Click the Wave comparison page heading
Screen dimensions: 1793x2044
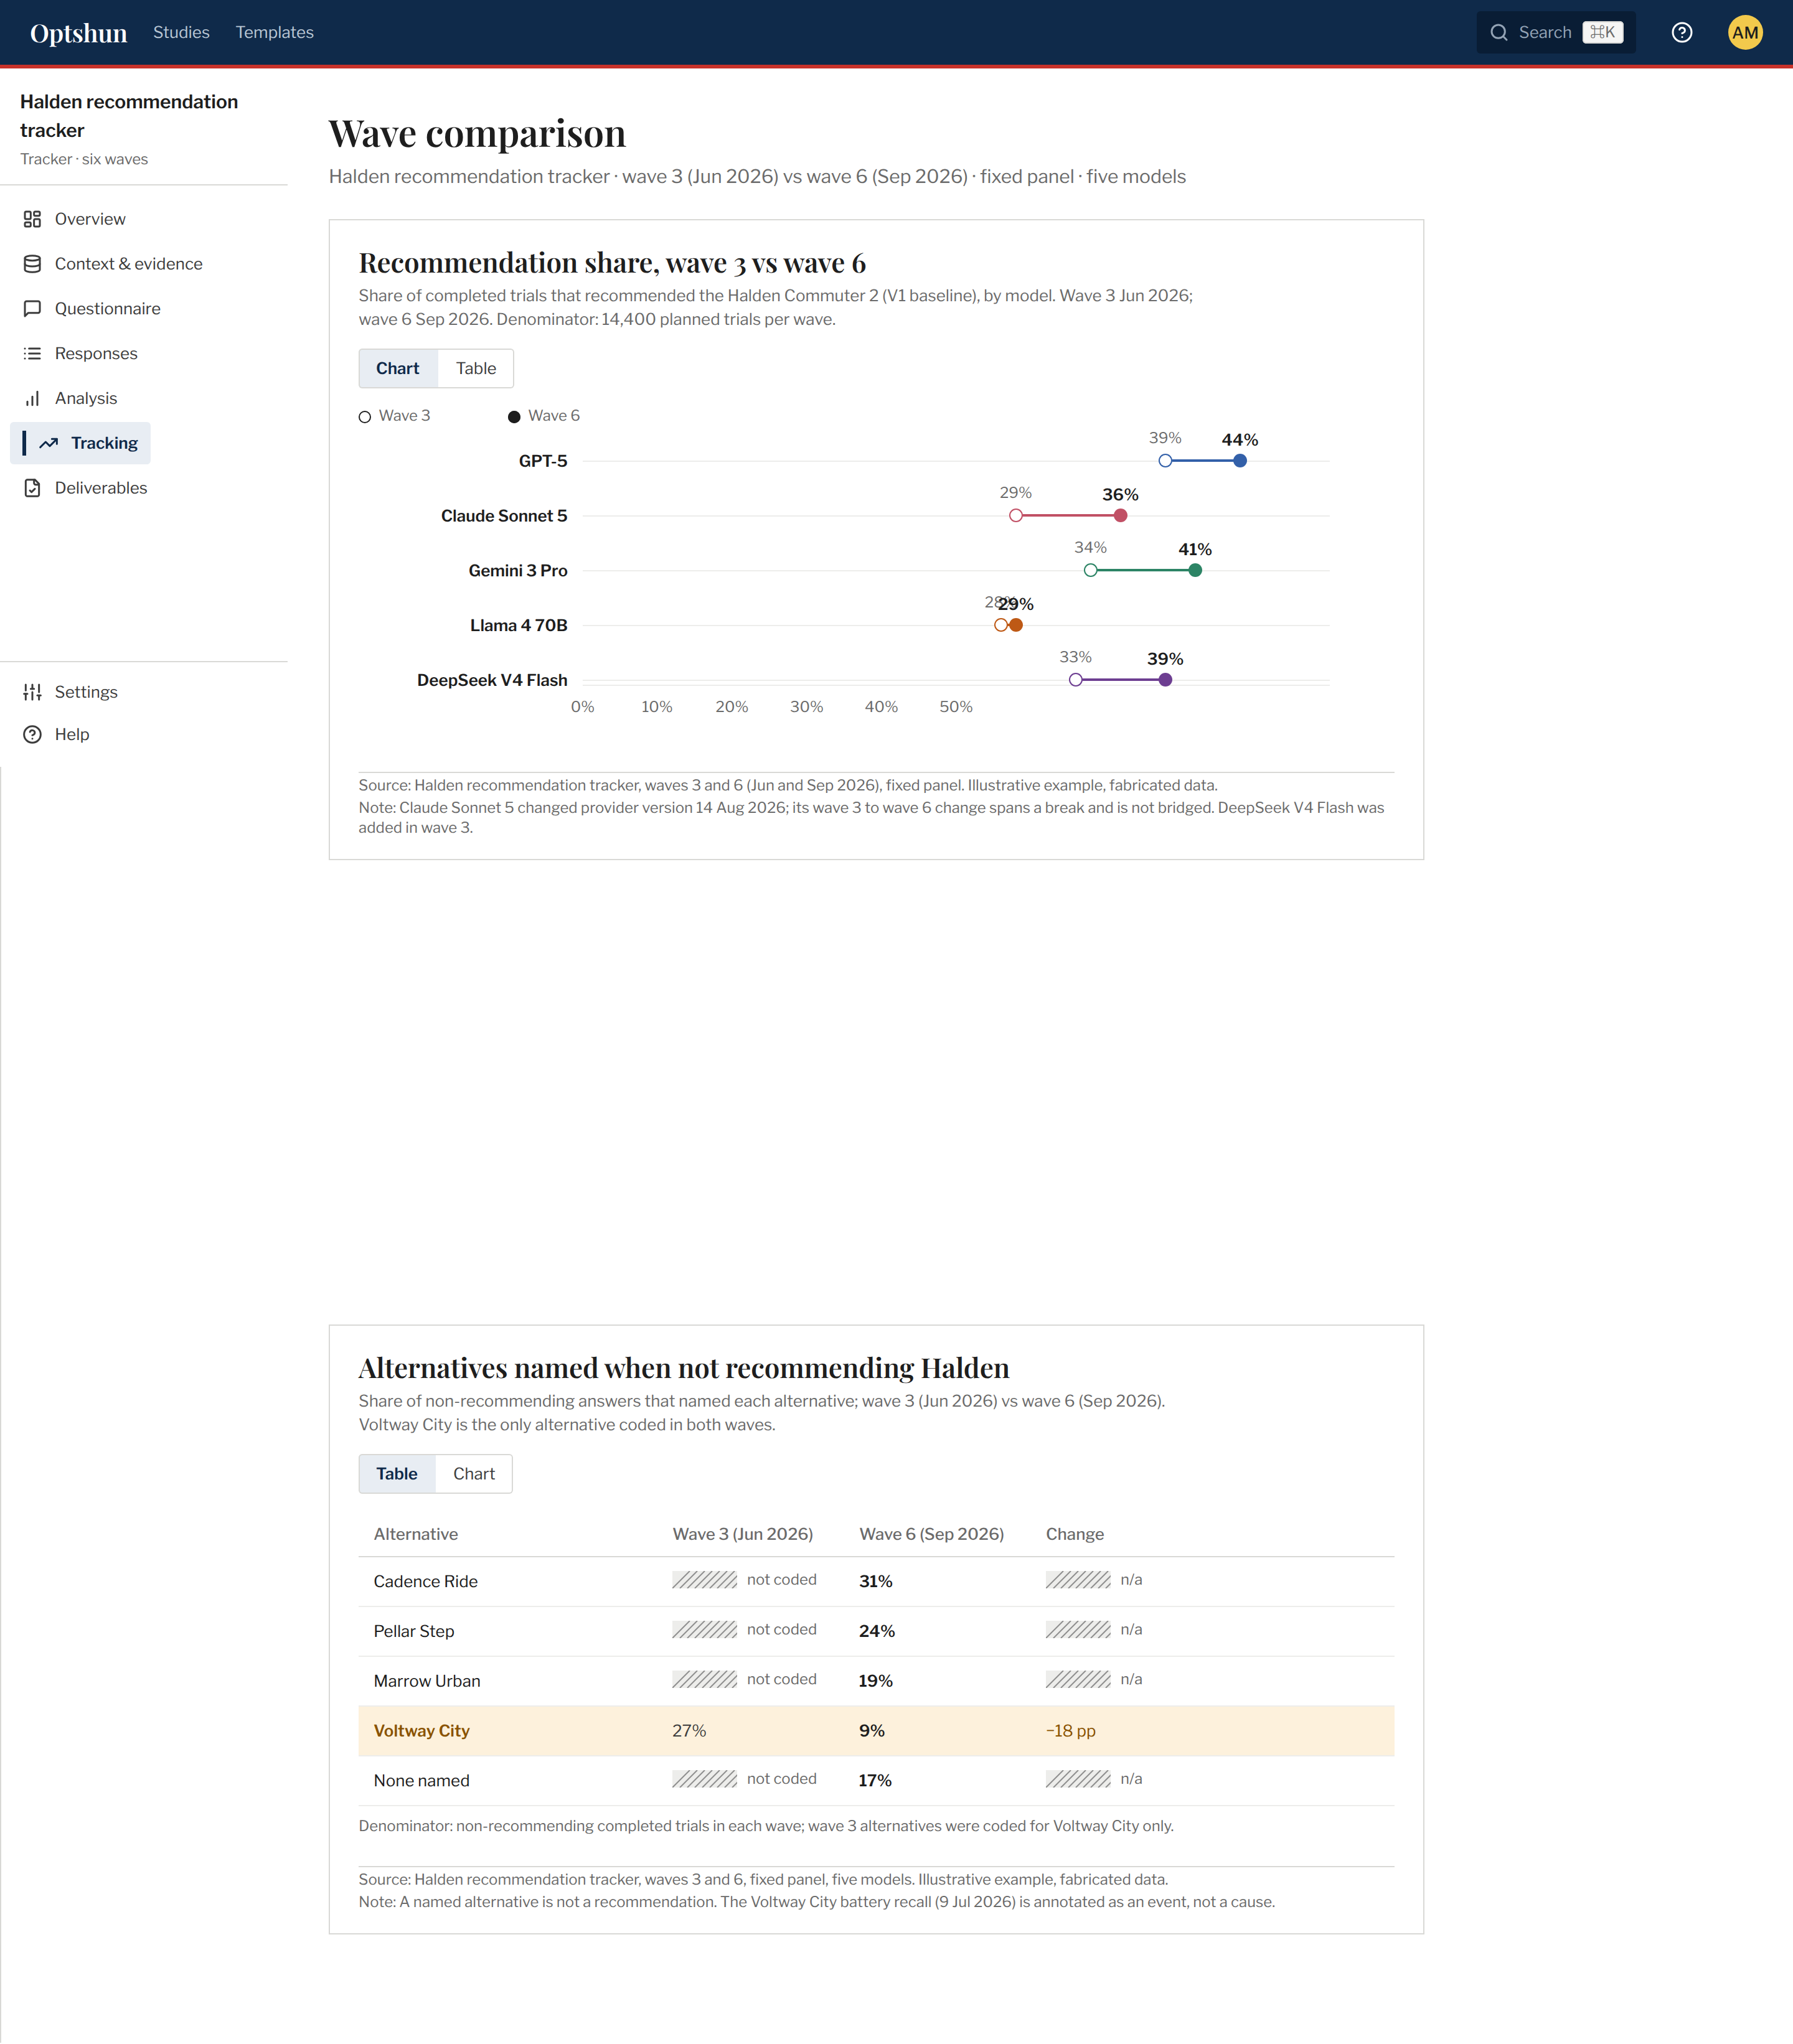[x=478, y=133]
